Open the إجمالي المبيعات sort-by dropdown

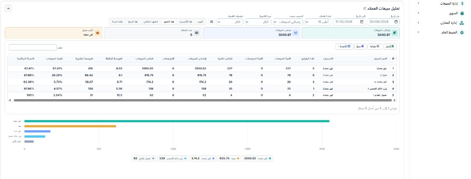point(287,22)
